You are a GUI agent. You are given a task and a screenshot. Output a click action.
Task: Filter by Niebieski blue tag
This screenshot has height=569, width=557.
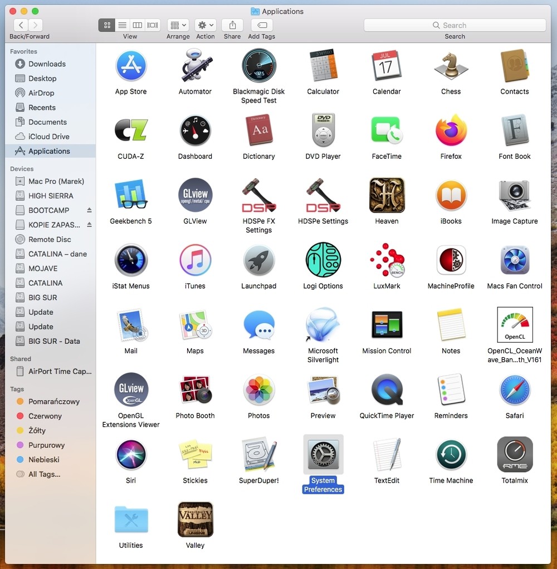pyautogui.click(x=50, y=459)
